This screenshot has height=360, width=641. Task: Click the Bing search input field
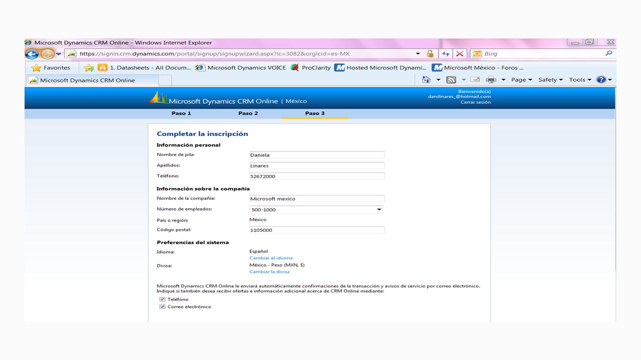543,53
